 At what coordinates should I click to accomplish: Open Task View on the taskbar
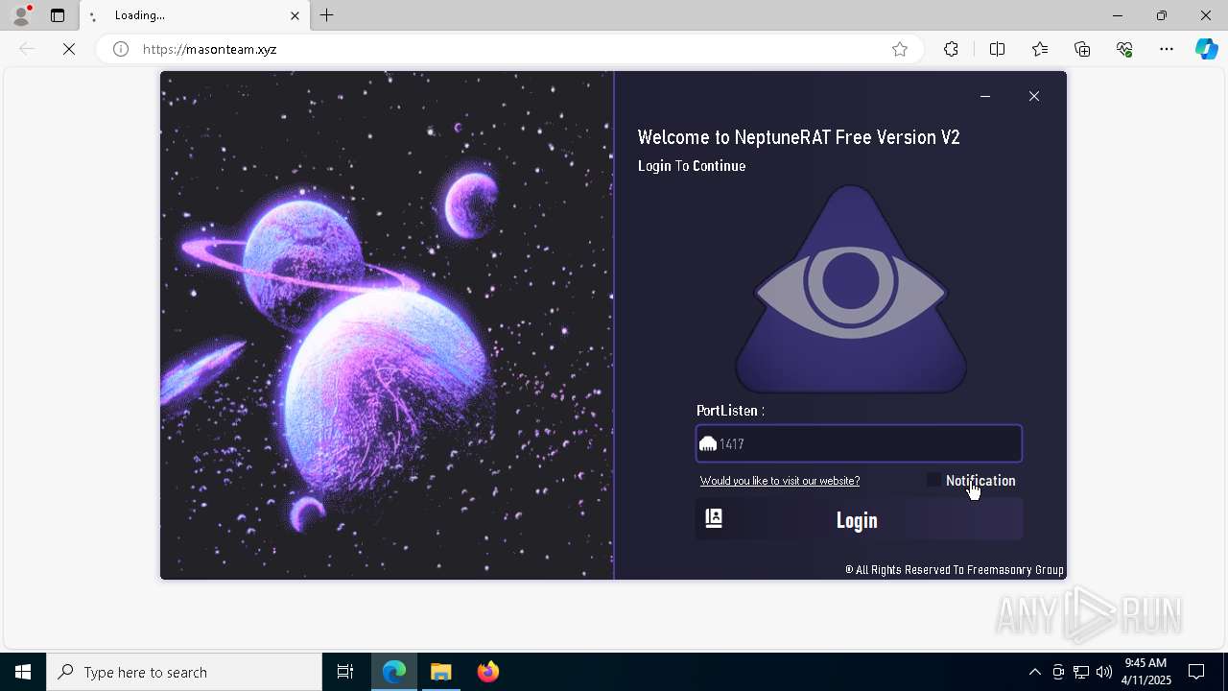[x=345, y=672]
